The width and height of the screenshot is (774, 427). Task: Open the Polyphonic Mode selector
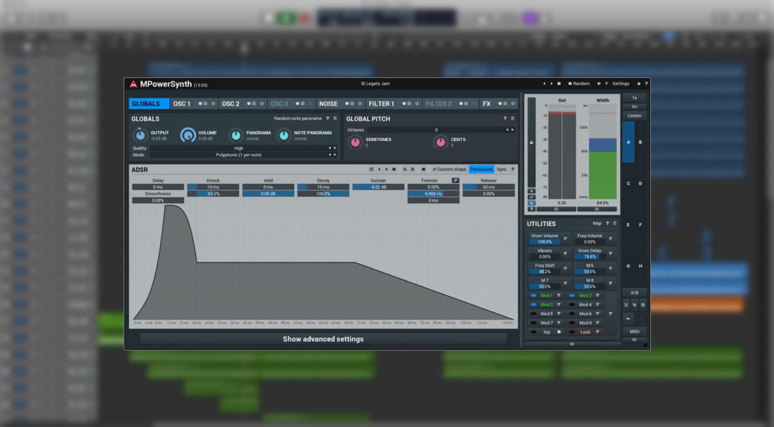click(238, 155)
